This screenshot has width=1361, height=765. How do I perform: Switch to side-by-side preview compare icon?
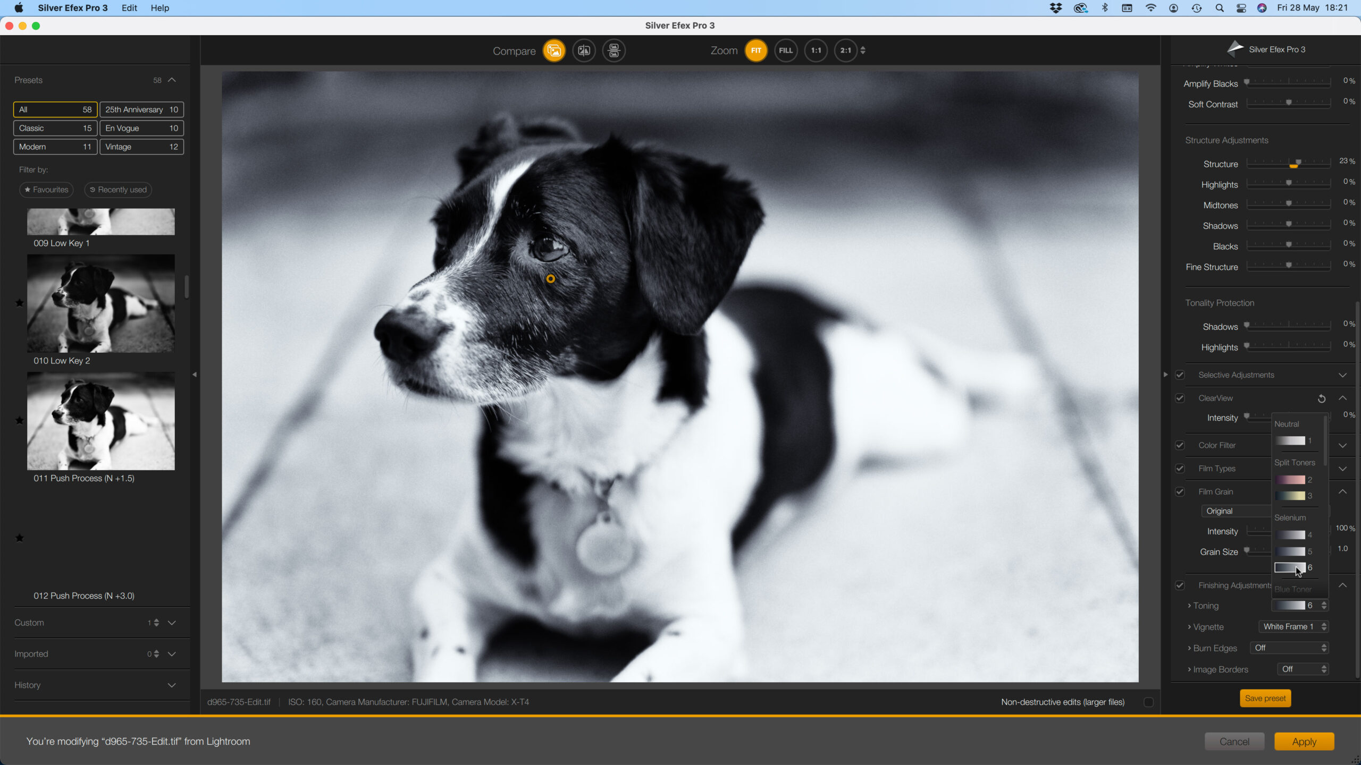click(614, 50)
